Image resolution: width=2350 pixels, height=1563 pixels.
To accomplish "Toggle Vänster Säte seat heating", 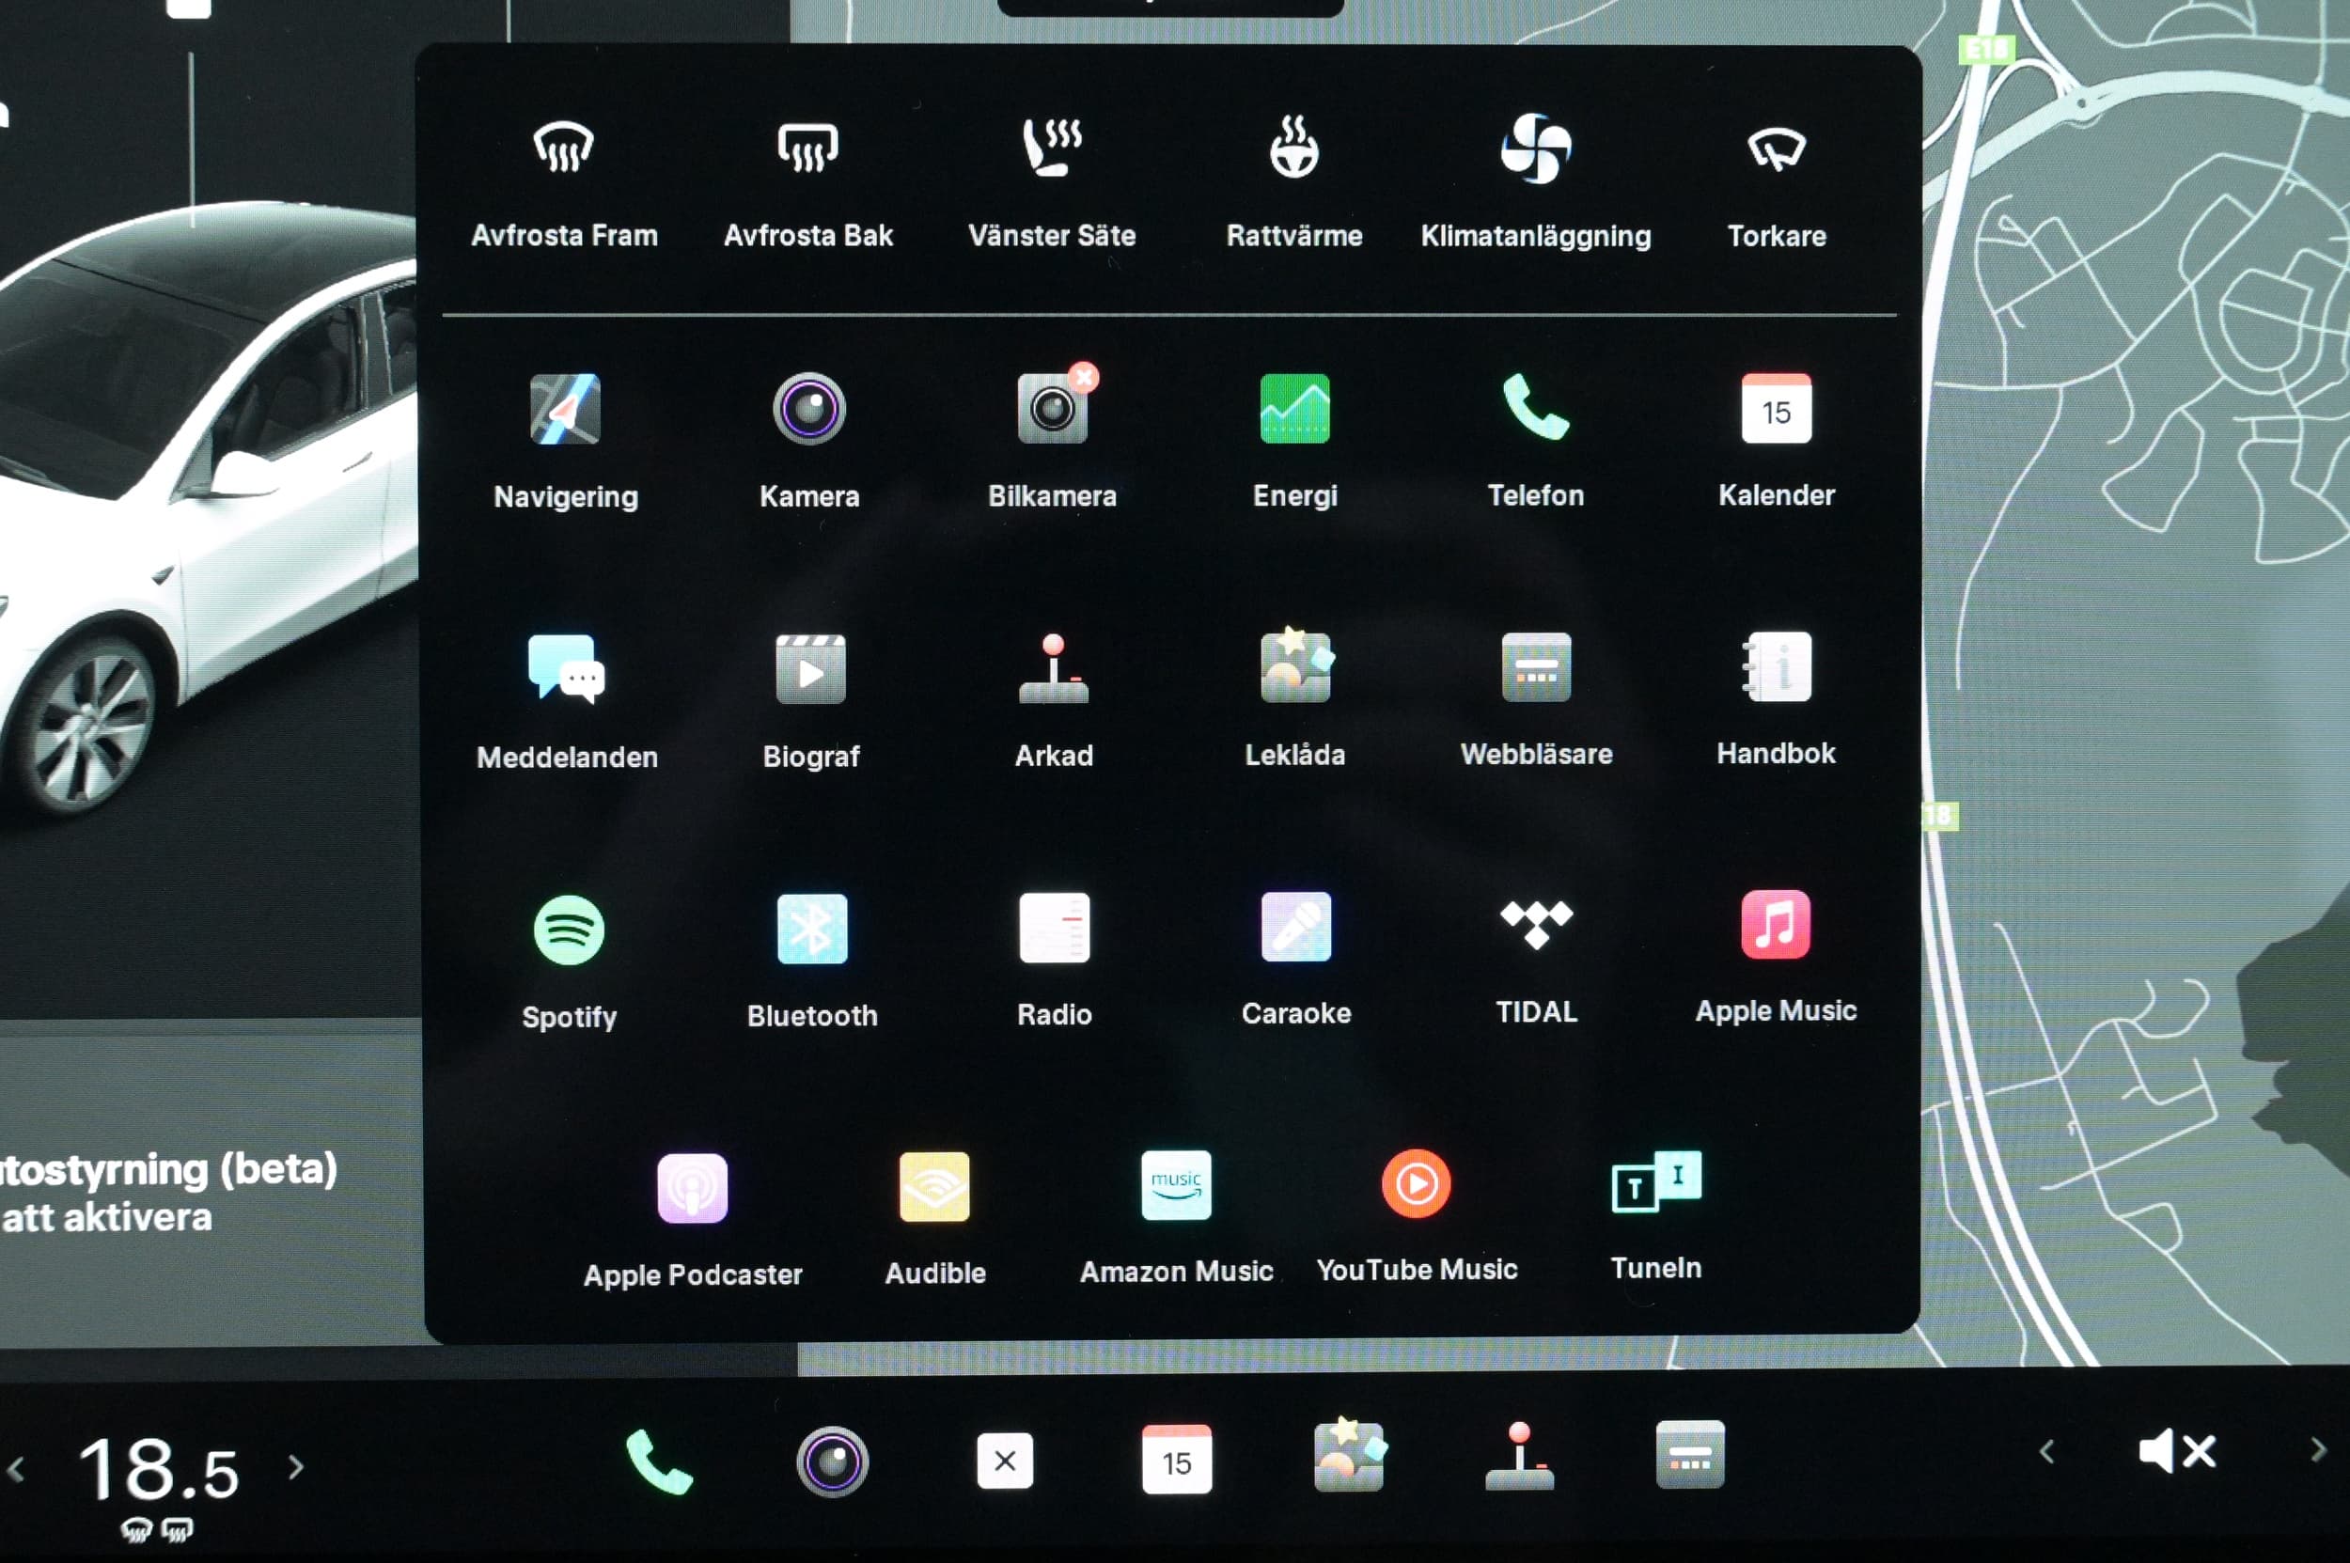I will (1052, 181).
